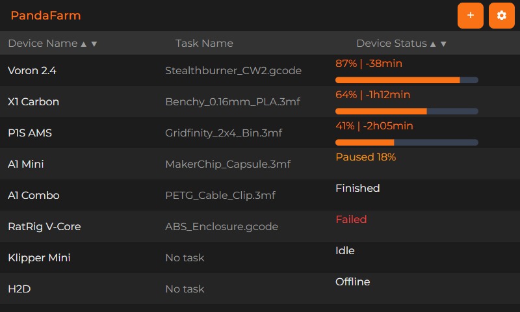Click the Task Name column header
This screenshot has width=520, height=312.
(x=204, y=43)
